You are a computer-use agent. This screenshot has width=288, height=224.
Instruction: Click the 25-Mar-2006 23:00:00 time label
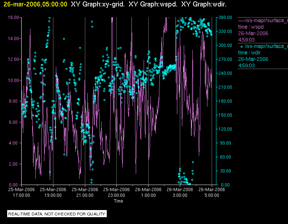[116, 192]
